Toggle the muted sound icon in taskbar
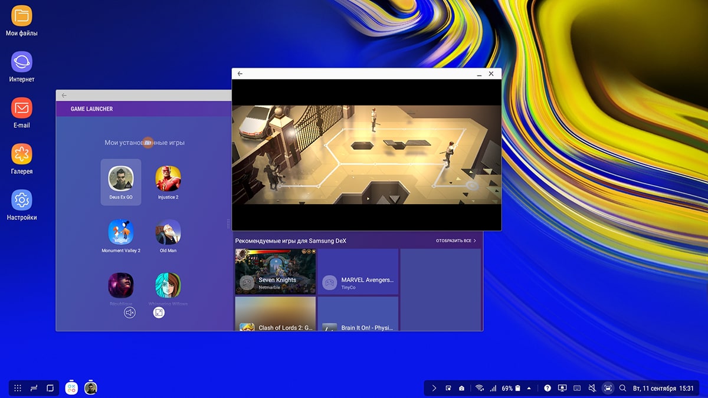Viewport: 708px width, 398px height. point(592,388)
